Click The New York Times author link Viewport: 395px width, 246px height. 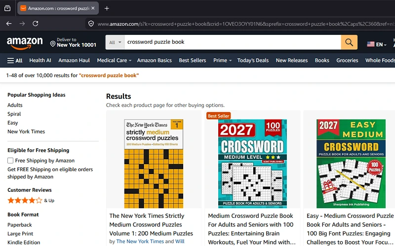pos(140,242)
